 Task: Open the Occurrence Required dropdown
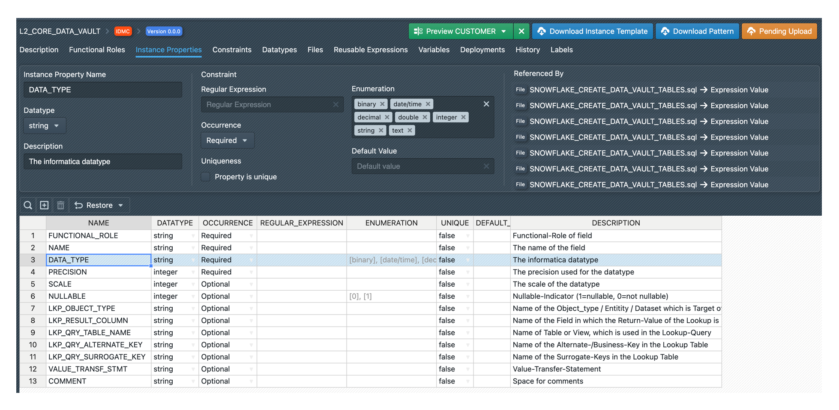pyautogui.click(x=227, y=140)
